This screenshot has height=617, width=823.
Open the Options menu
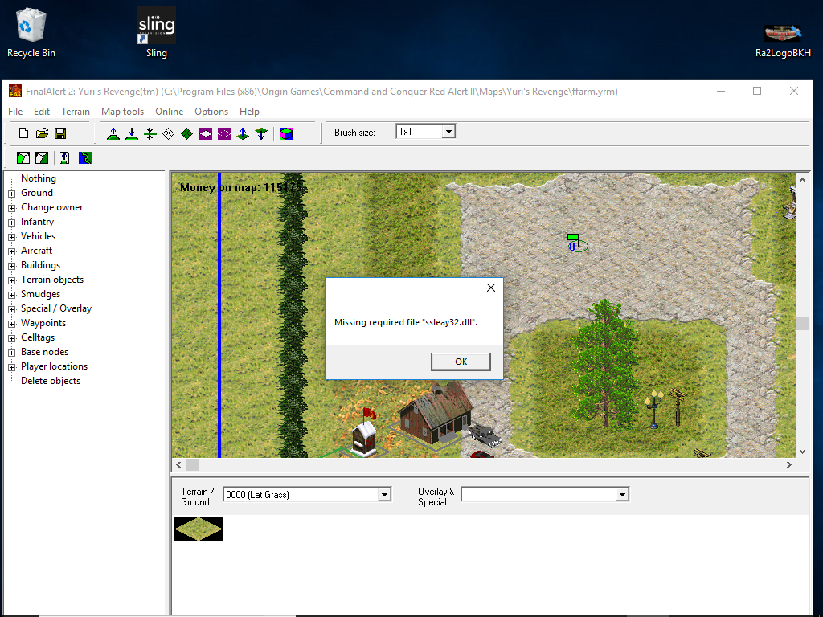pos(211,112)
